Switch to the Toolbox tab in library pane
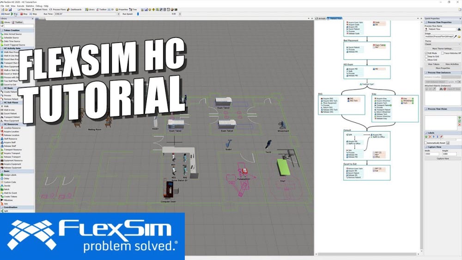Viewport: 462px width, 260px height. click(x=18, y=22)
